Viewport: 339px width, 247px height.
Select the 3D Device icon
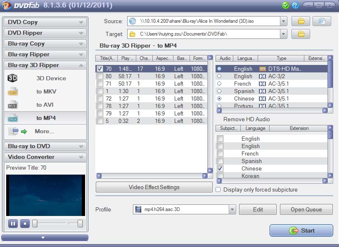(12, 78)
